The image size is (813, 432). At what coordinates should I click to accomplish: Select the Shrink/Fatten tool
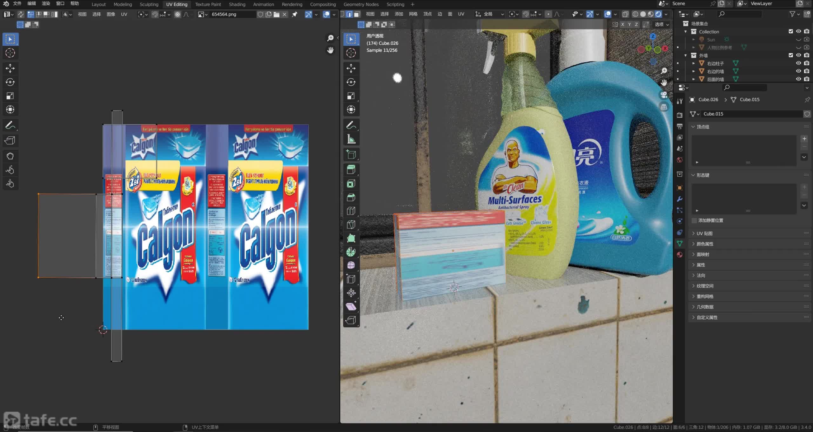pyautogui.click(x=351, y=293)
